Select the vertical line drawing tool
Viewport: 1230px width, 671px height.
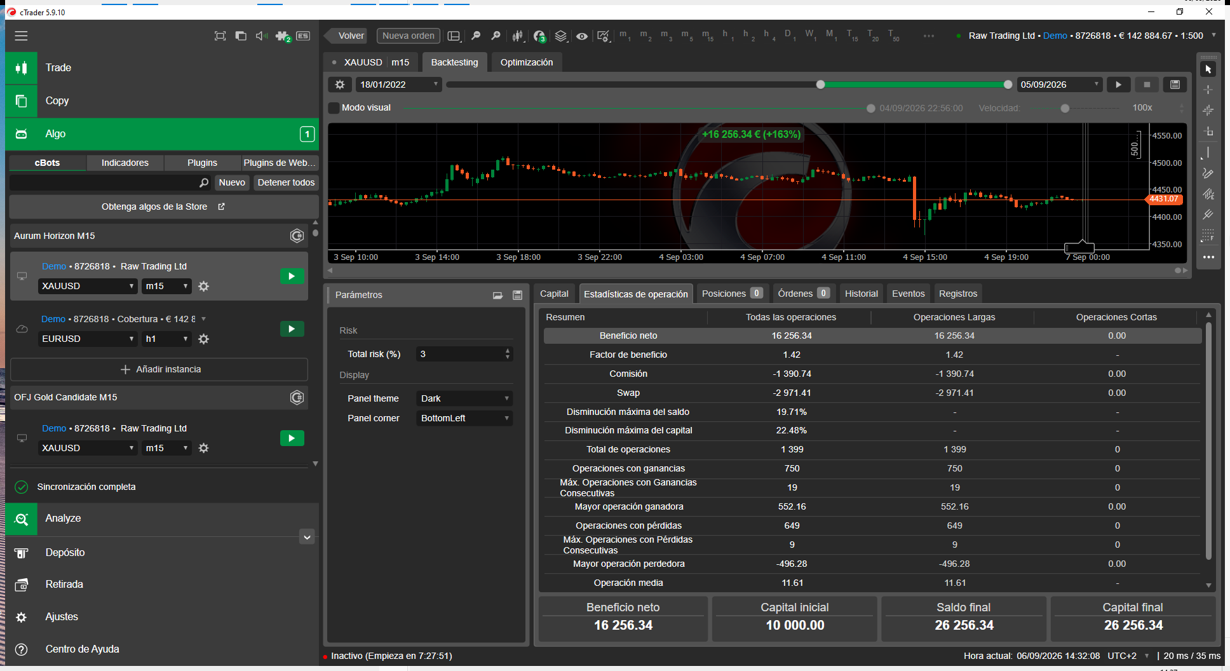[1208, 152]
